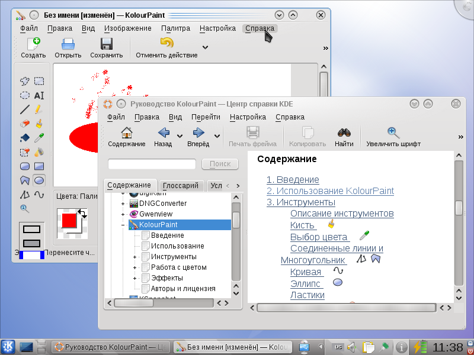Image resolution: width=474 pixels, height=355 pixels.
Task: Pick the Flood Fill bucket tool
Action: click(x=25, y=138)
